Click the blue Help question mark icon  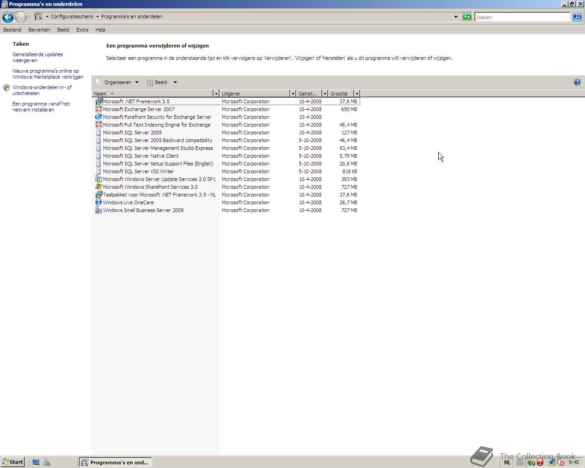577,82
